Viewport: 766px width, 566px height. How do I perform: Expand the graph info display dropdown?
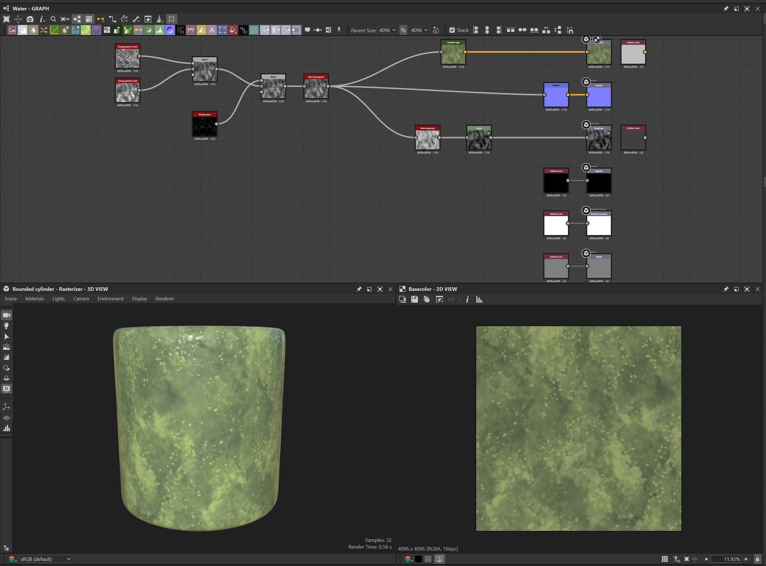(x=42, y=19)
